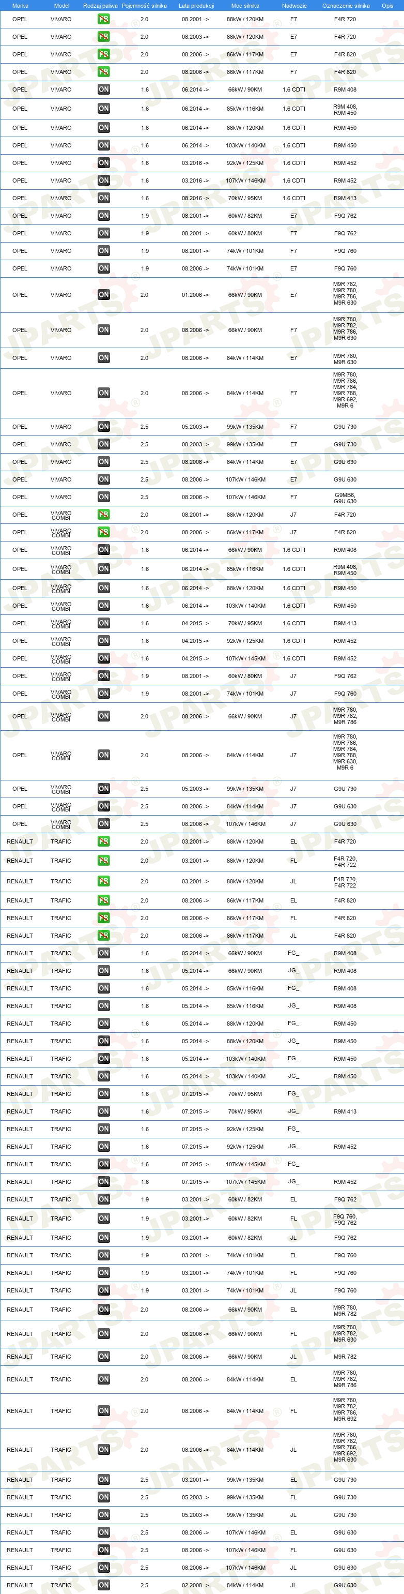Click 'F4R 720' in Opel Vivaro 08.2003 row
The width and height of the screenshot is (404, 1594).
pyautogui.click(x=345, y=37)
